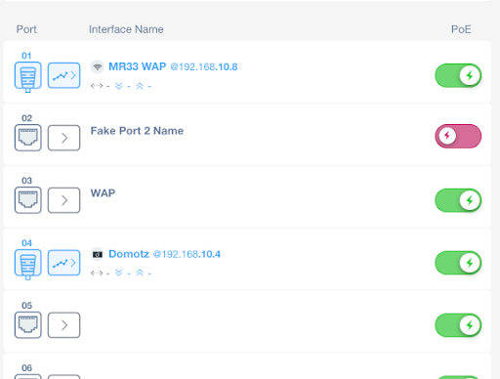The image size is (500, 379).
Task: Click the link speed icon on port 04
Action: click(x=97, y=273)
